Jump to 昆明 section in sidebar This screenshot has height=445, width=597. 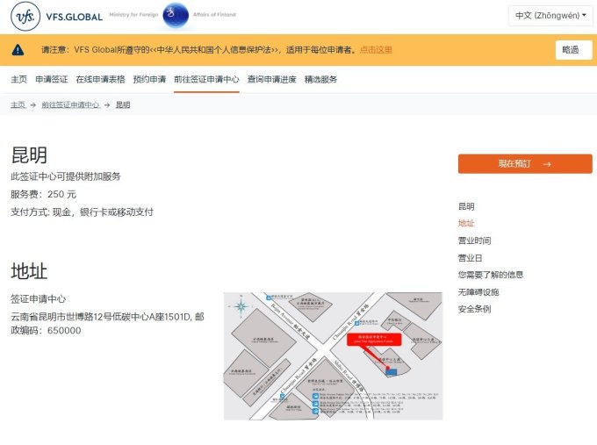(x=466, y=207)
